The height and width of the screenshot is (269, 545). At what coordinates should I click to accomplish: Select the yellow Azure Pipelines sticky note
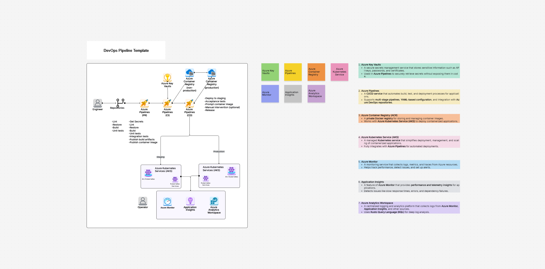[x=293, y=72]
